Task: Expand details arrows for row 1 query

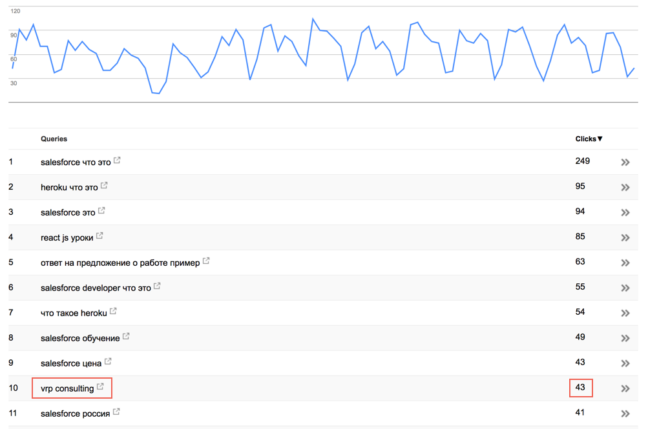Action: pos(625,163)
